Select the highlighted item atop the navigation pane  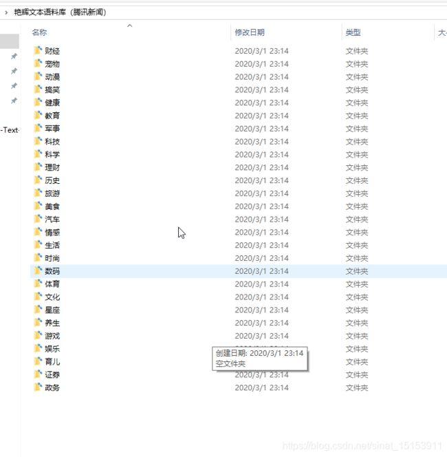click(10, 41)
